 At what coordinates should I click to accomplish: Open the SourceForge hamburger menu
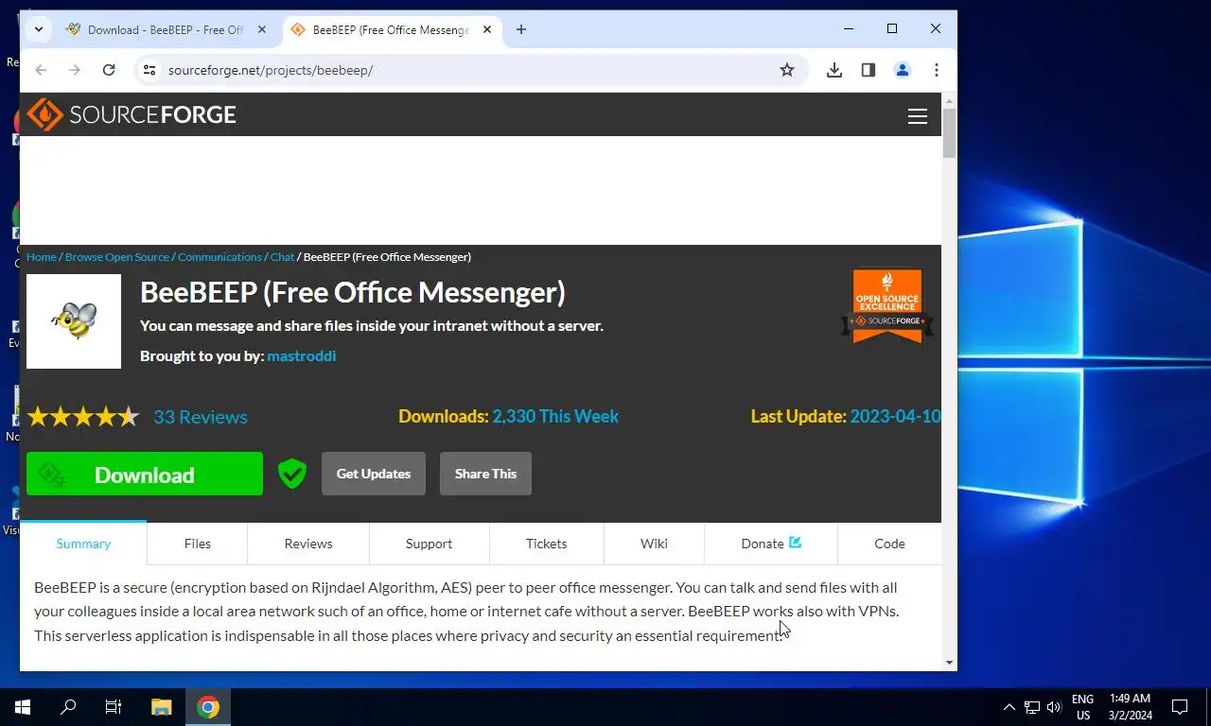(918, 116)
